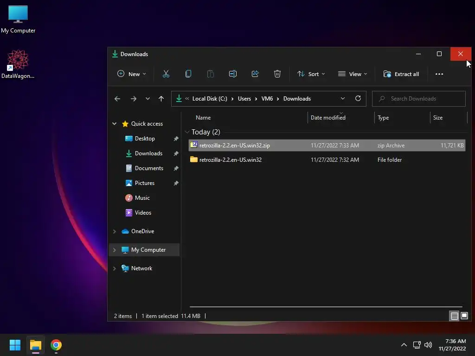This screenshot has height=356, width=475.
Task: Sort by Date modified column header
Action: click(x=328, y=117)
